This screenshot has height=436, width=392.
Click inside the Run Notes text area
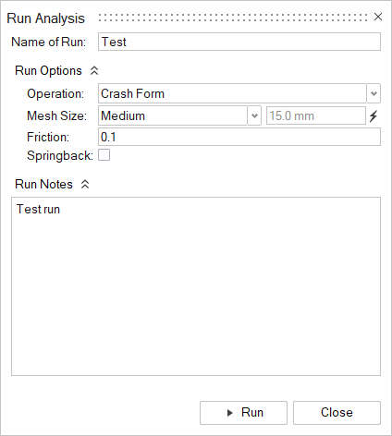point(196,286)
